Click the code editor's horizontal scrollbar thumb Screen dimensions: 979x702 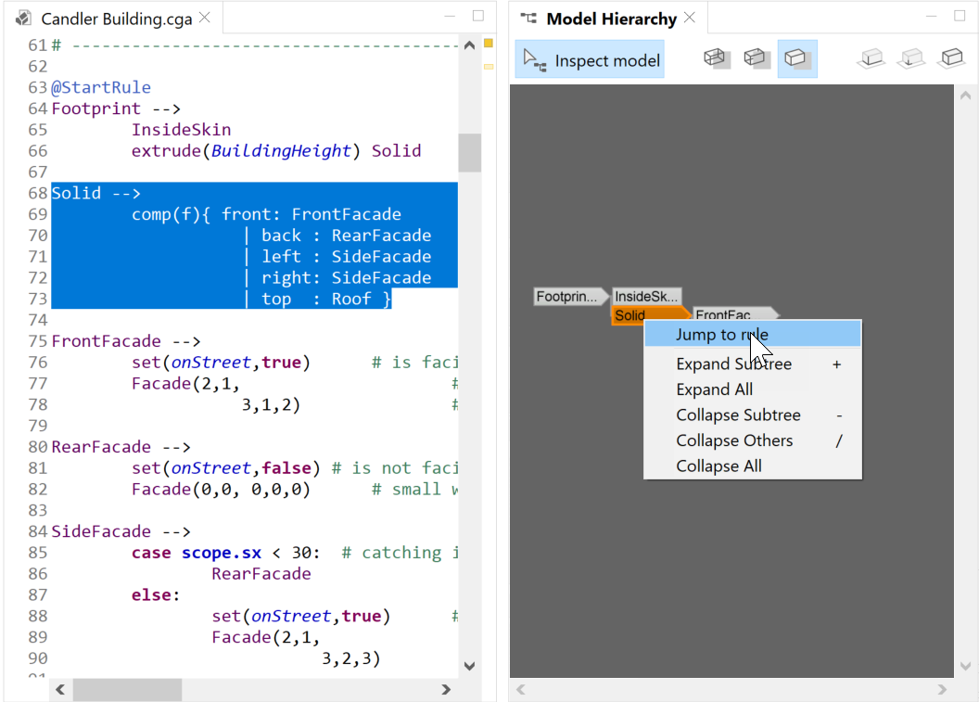tap(127, 690)
